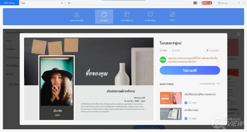Click the blue free use button
Screen dimensions: 247x132
tap(190, 70)
